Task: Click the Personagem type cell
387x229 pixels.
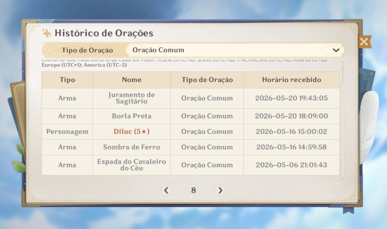Action: [x=67, y=131]
